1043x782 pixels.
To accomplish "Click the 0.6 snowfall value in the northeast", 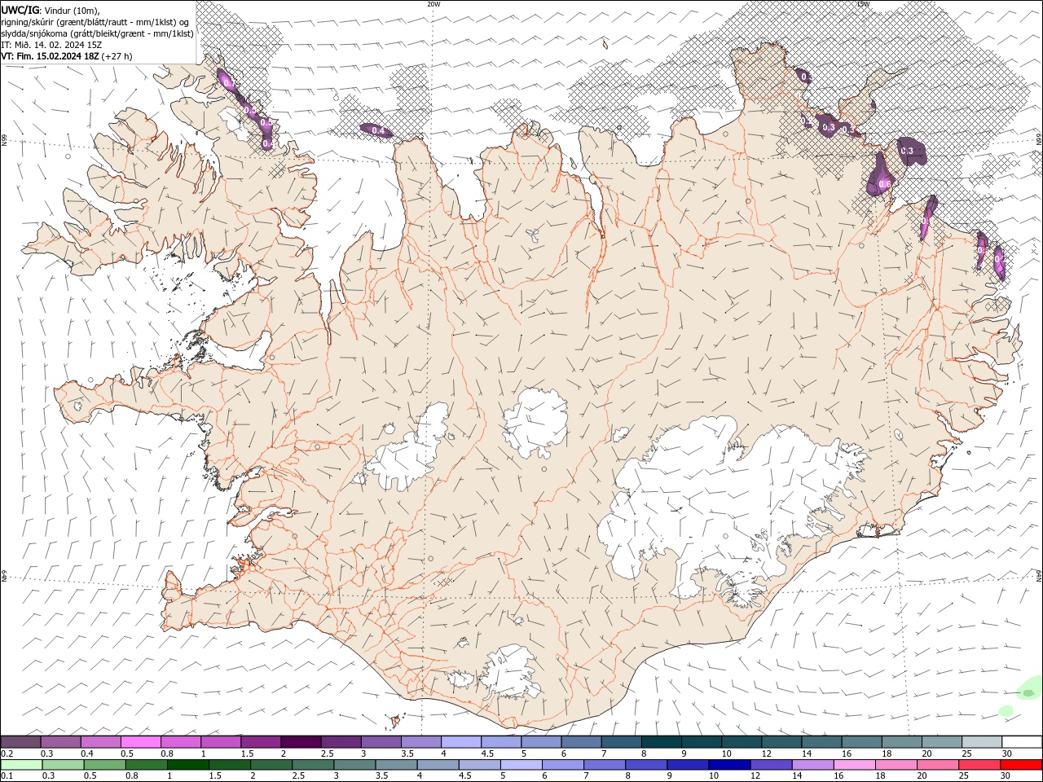I will (884, 185).
